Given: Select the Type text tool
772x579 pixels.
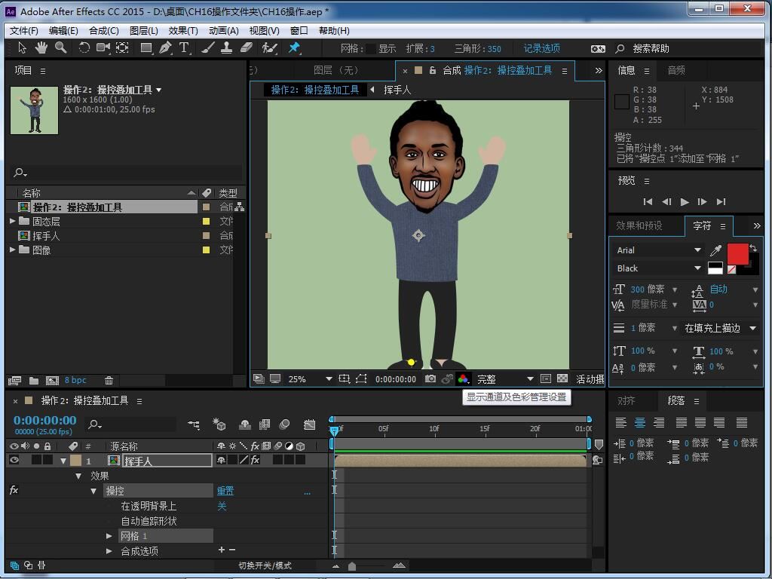Looking at the screenshot, I should pyautogui.click(x=184, y=47).
